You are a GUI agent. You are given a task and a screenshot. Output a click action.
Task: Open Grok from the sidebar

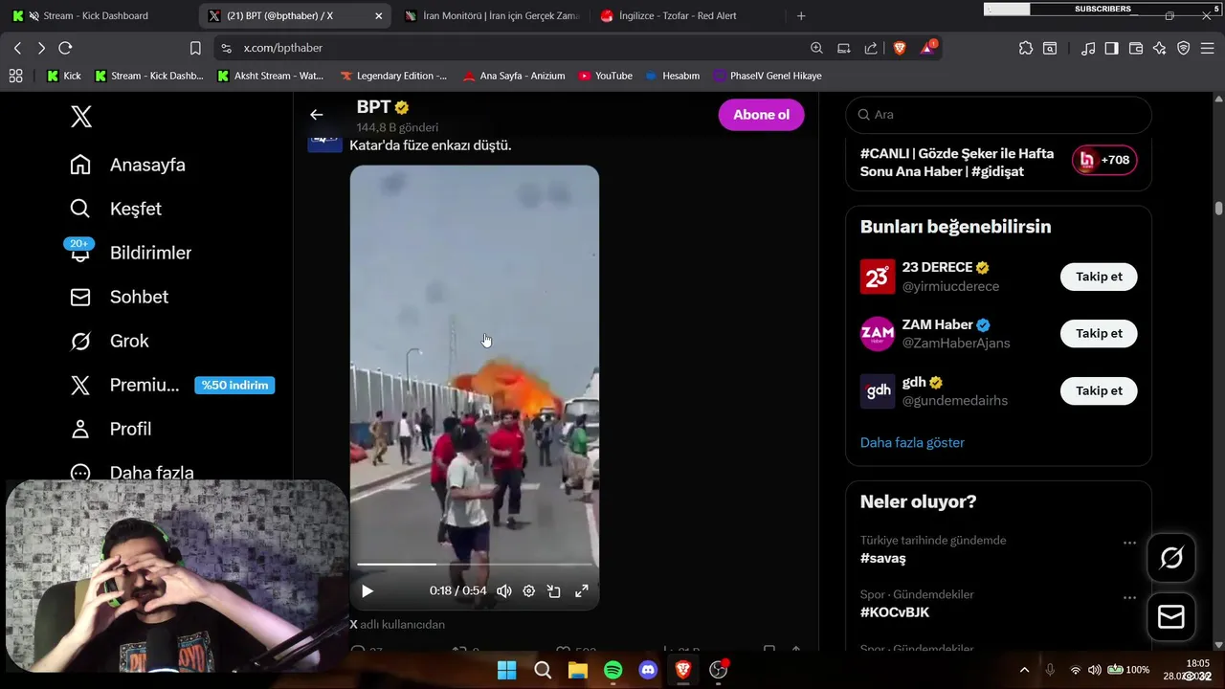(109, 341)
